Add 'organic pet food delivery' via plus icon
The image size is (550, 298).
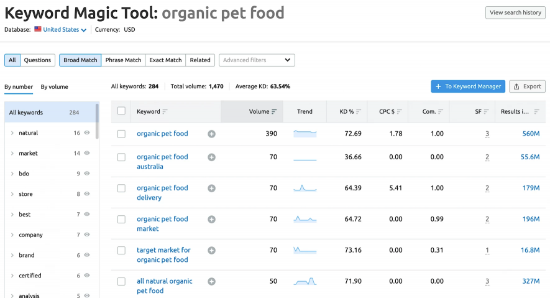click(211, 189)
